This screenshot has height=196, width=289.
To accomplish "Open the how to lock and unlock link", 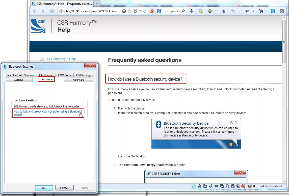I will 47,113.
